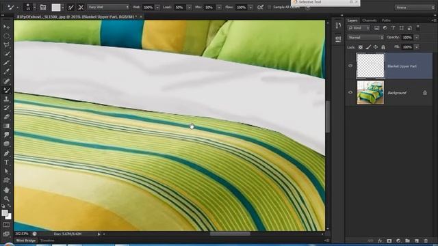Open the Very Wet brush combination dropdown

pos(108,8)
